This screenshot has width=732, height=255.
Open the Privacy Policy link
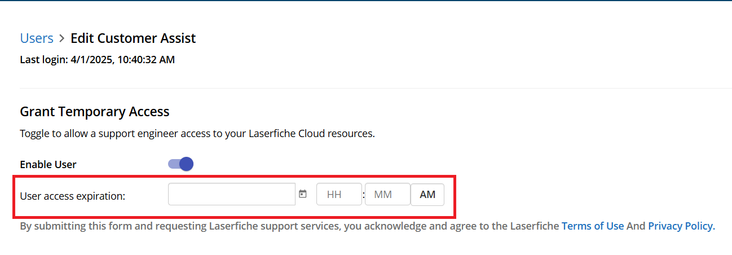click(x=681, y=226)
